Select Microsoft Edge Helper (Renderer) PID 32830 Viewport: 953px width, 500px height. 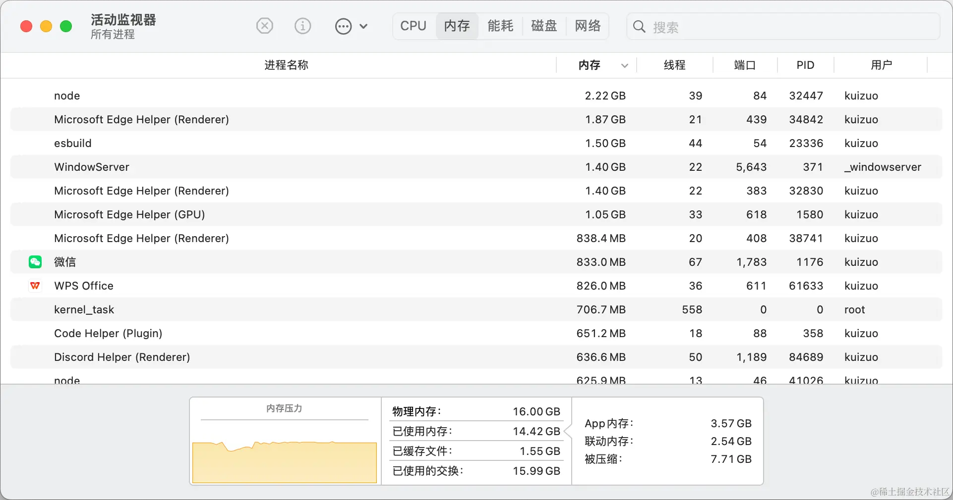(476, 191)
